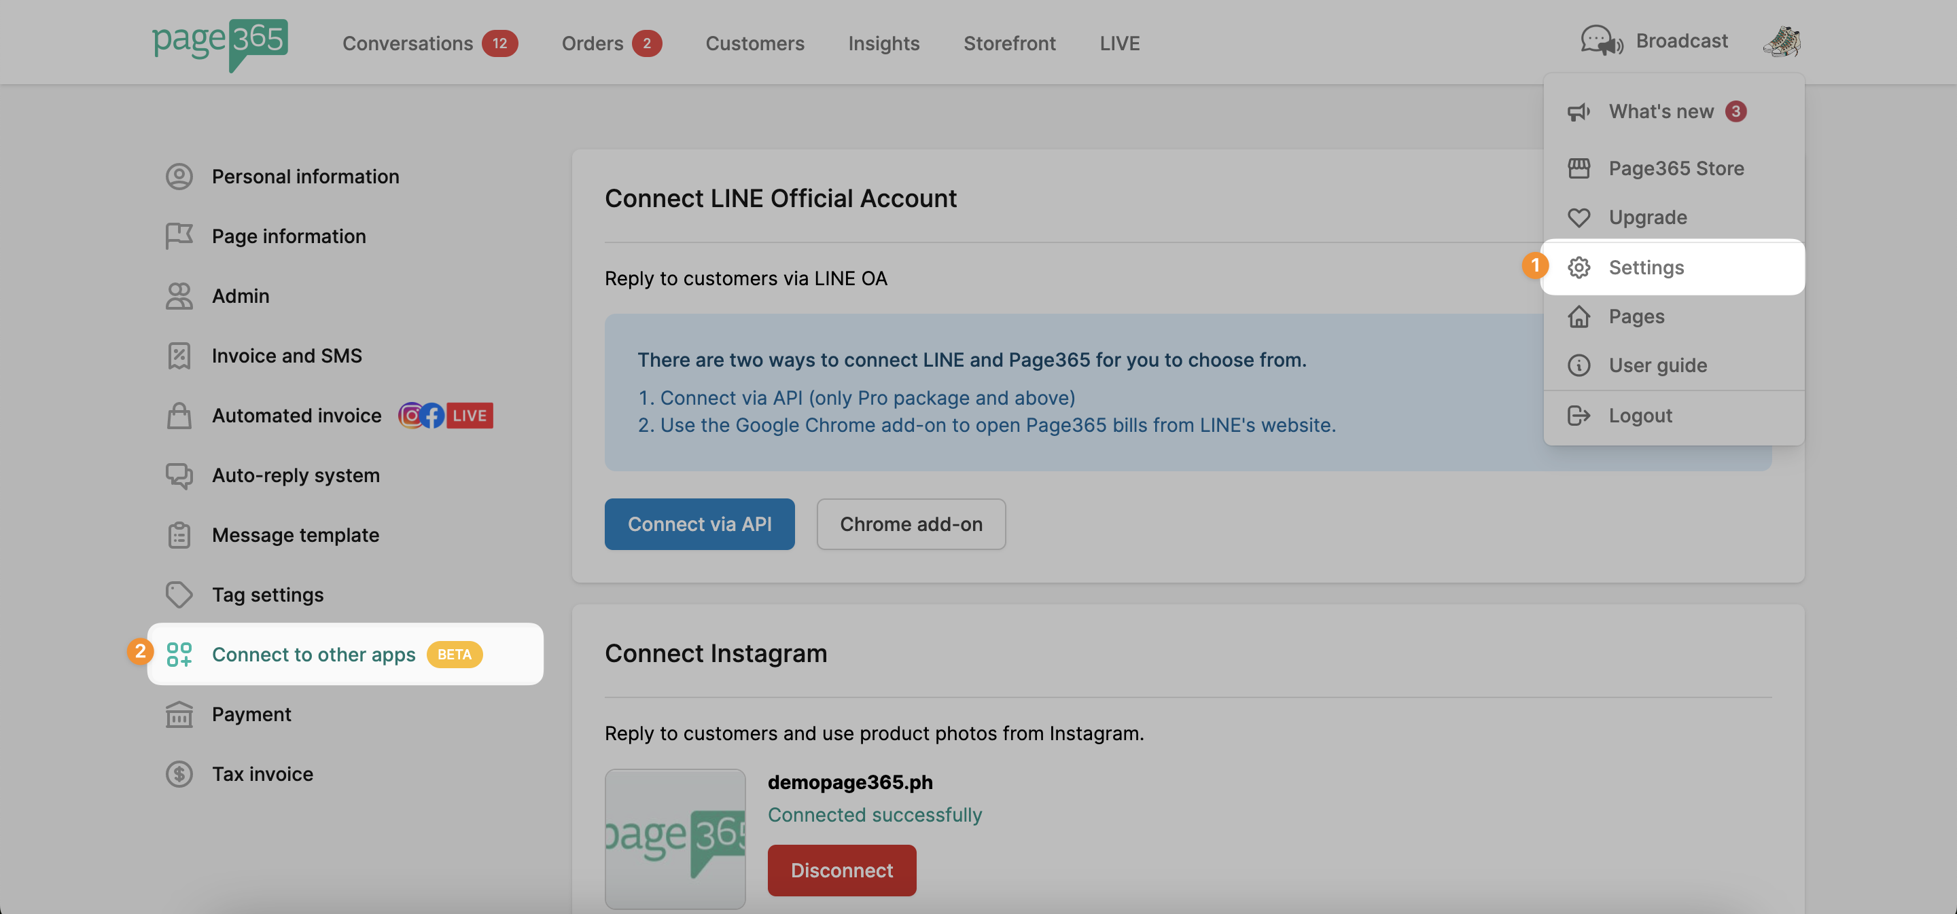Open the user avatar menu

tap(1782, 41)
